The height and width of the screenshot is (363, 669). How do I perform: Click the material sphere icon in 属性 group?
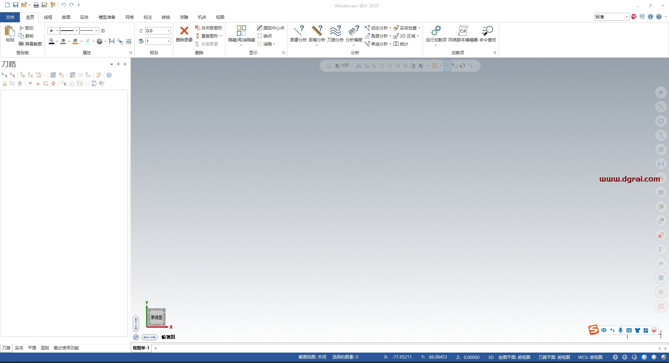(x=100, y=41)
